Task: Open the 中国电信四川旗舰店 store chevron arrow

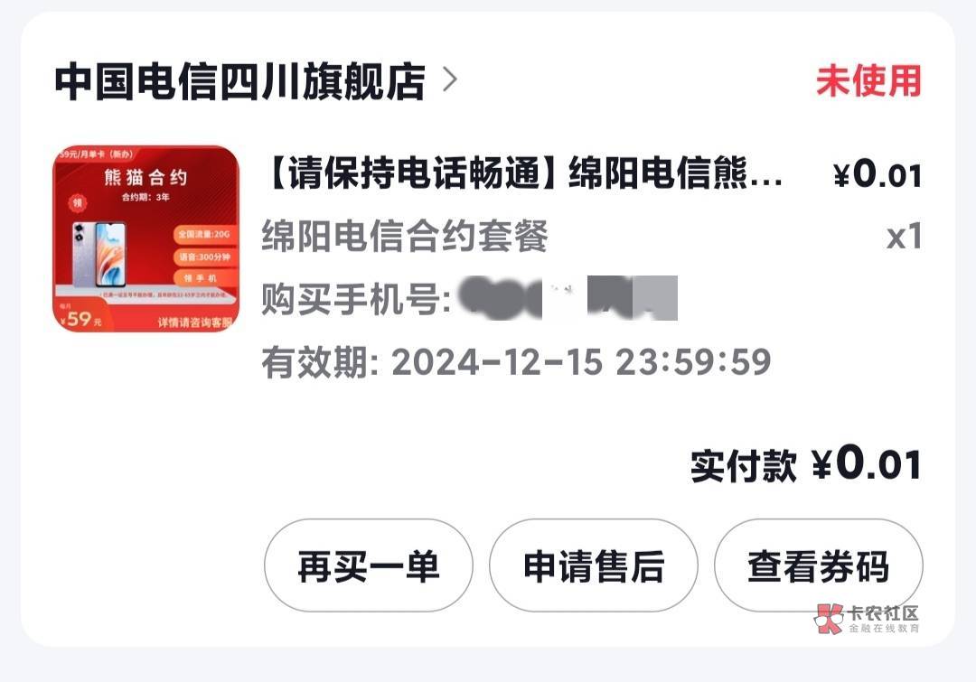Action: click(450, 80)
